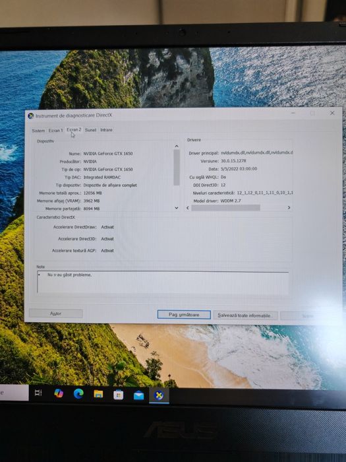Click the Pag. următoare button
The width and height of the screenshot is (346, 462).
184,315
